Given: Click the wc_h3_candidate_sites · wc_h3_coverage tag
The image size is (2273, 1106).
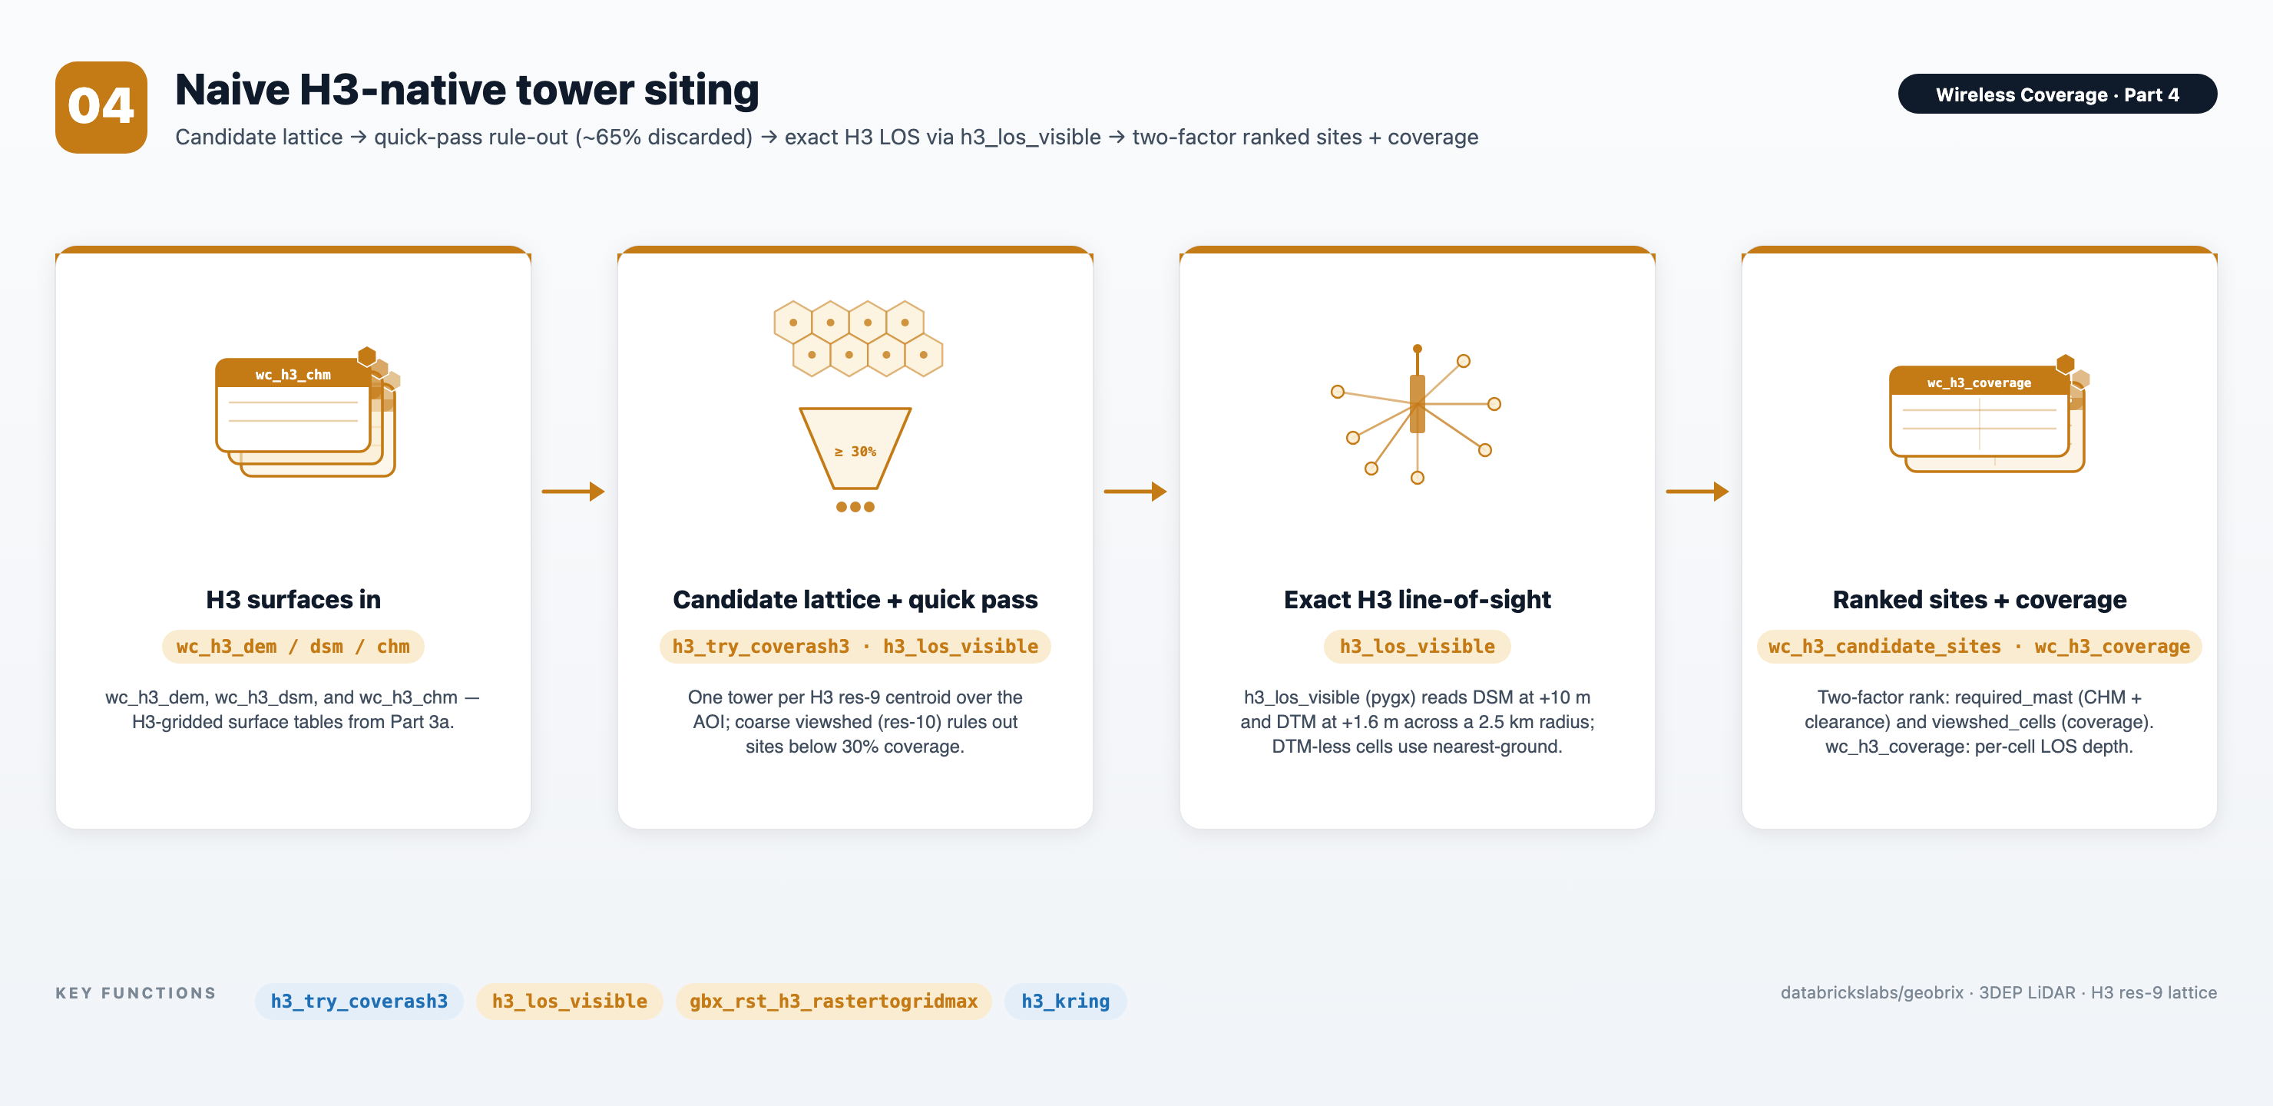Looking at the screenshot, I should click(x=1979, y=646).
